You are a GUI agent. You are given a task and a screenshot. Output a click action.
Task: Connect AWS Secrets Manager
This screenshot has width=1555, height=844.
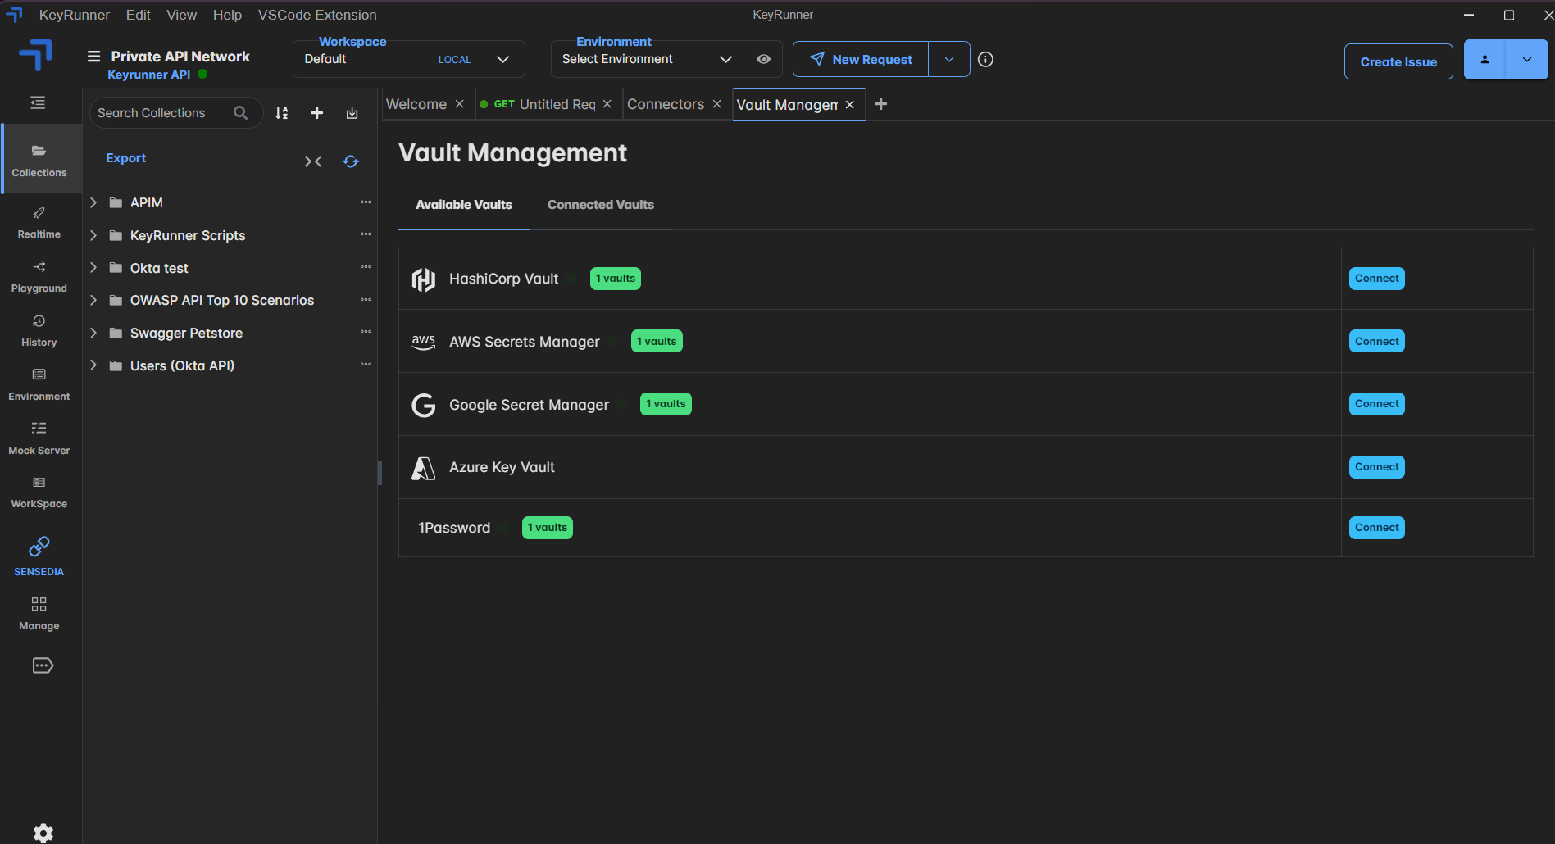tap(1377, 341)
